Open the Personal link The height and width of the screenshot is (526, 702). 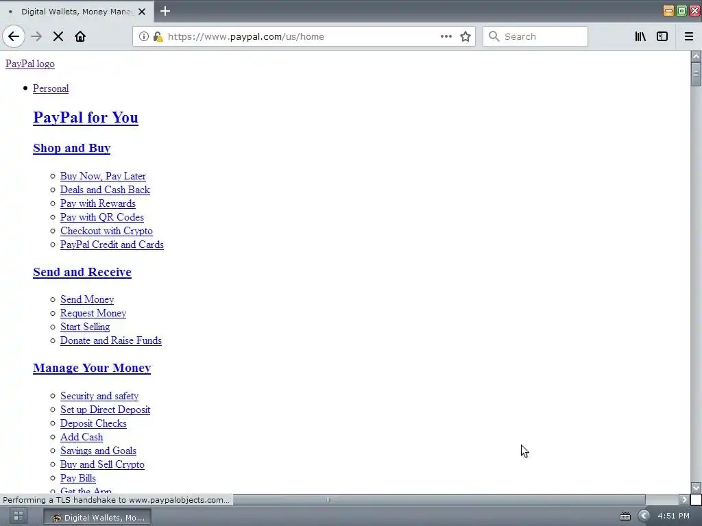pyautogui.click(x=51, y=88)
